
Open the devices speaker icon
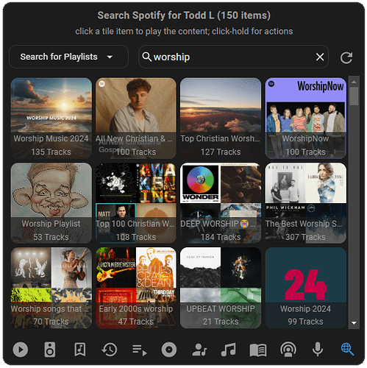(50, 350)
